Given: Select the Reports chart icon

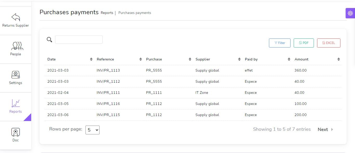Looking at the screenshot, I should coord(16,103).
